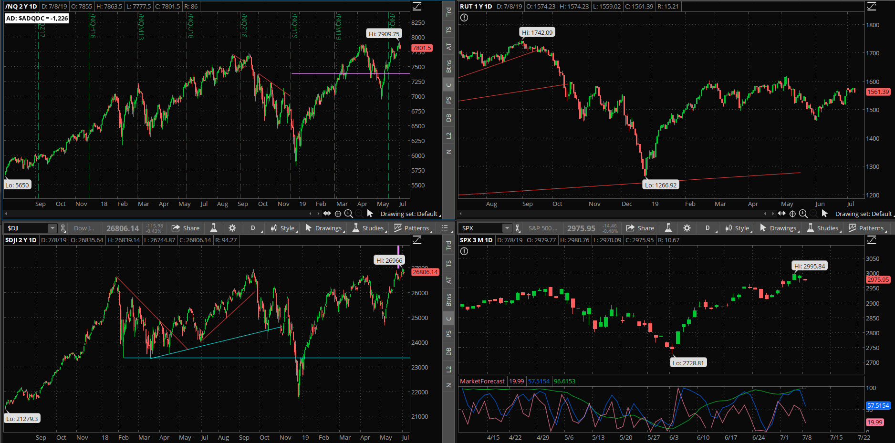Switch to the Trd side tab on the $DJI chart
This screenshot has width=895, height=443.
pyautogui.click(x=448, y=246)
